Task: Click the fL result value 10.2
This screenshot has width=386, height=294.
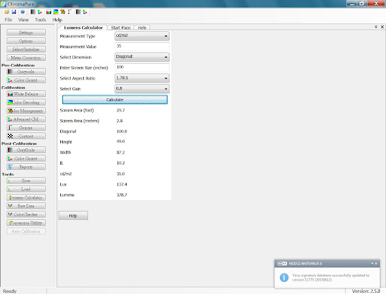Action: pyautogui.click(x=121, y=163)
